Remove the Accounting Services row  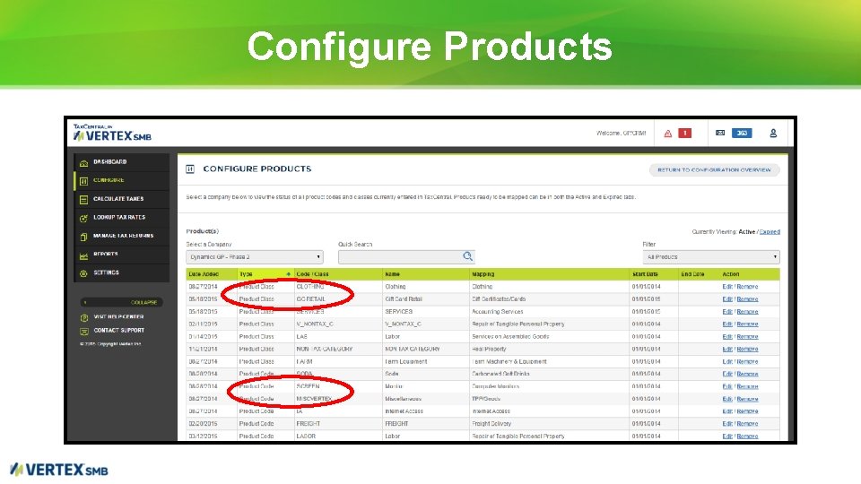(747, 312)
